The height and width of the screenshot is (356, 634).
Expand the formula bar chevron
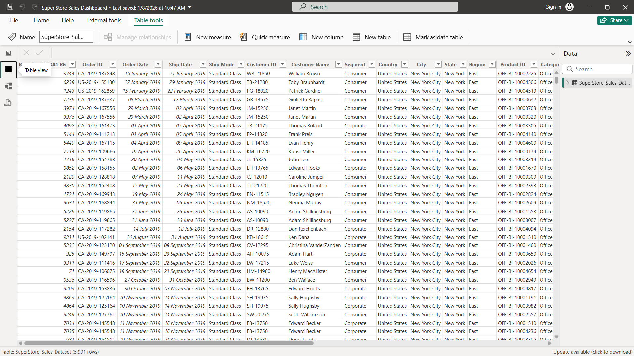pos(553,54)
